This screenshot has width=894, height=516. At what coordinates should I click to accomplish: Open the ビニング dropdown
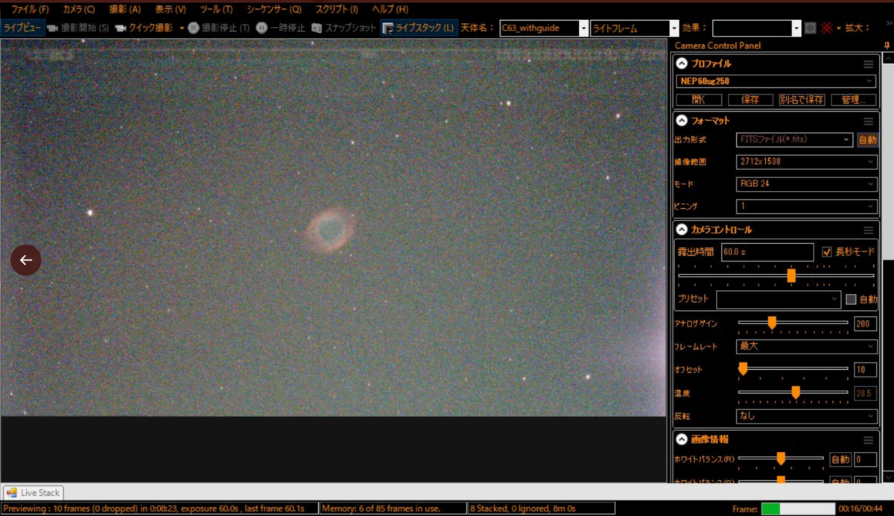[806, 207]
